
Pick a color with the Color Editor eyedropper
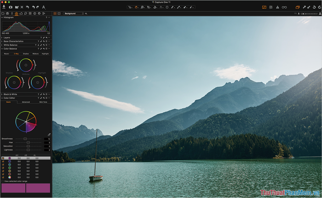tap(49, 134)
